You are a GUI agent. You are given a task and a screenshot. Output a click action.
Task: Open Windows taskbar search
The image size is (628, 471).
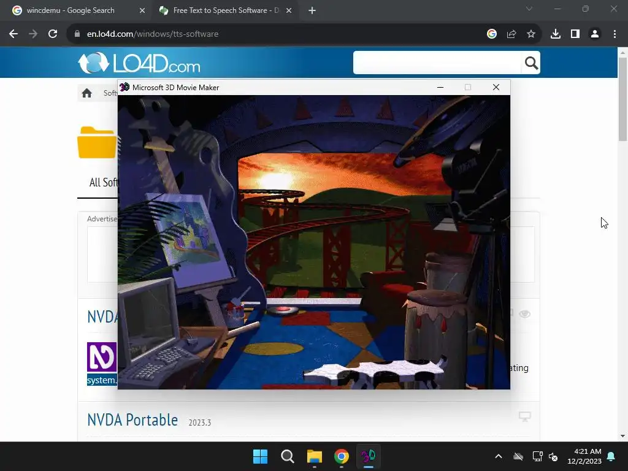pyautogui.click(x=288, y=456)
